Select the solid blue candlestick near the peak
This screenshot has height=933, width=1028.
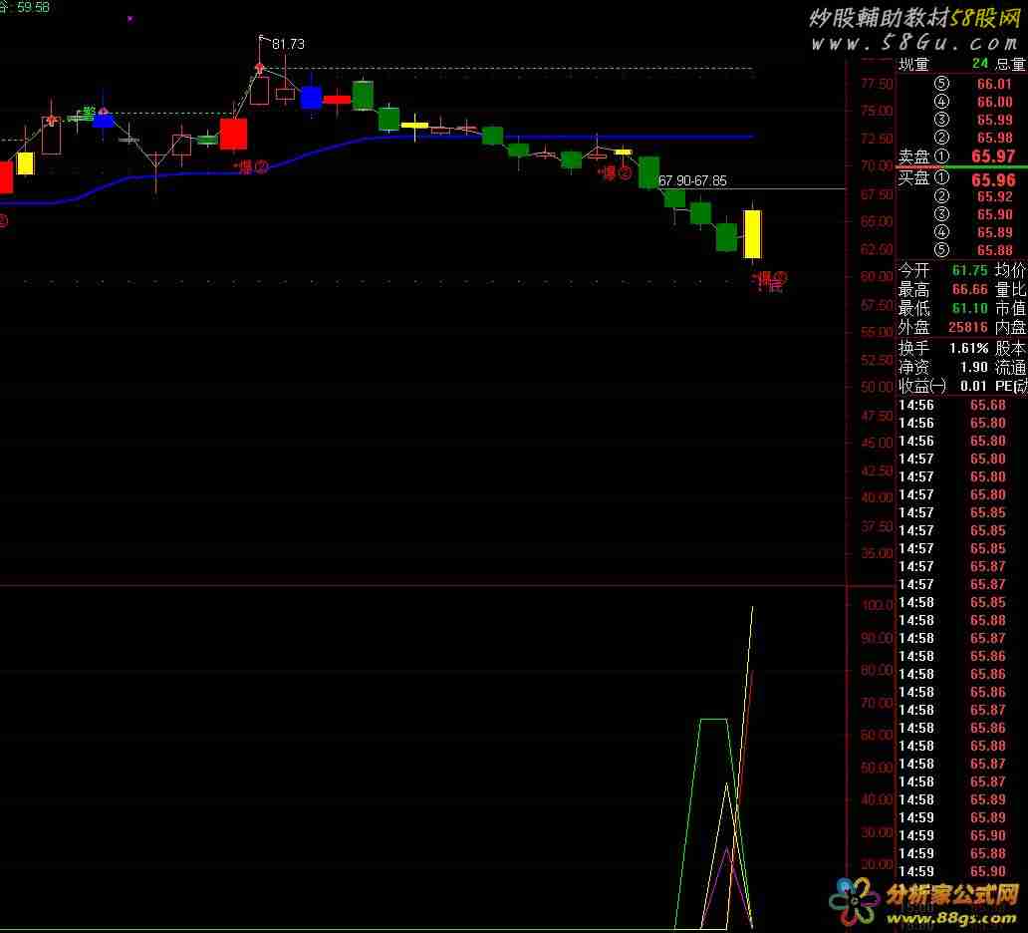311,97
